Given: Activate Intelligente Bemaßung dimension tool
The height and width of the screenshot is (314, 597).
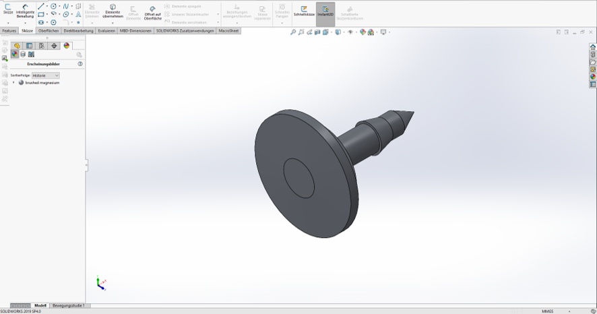Looking at the screenshot, I should tap(25, 11).
